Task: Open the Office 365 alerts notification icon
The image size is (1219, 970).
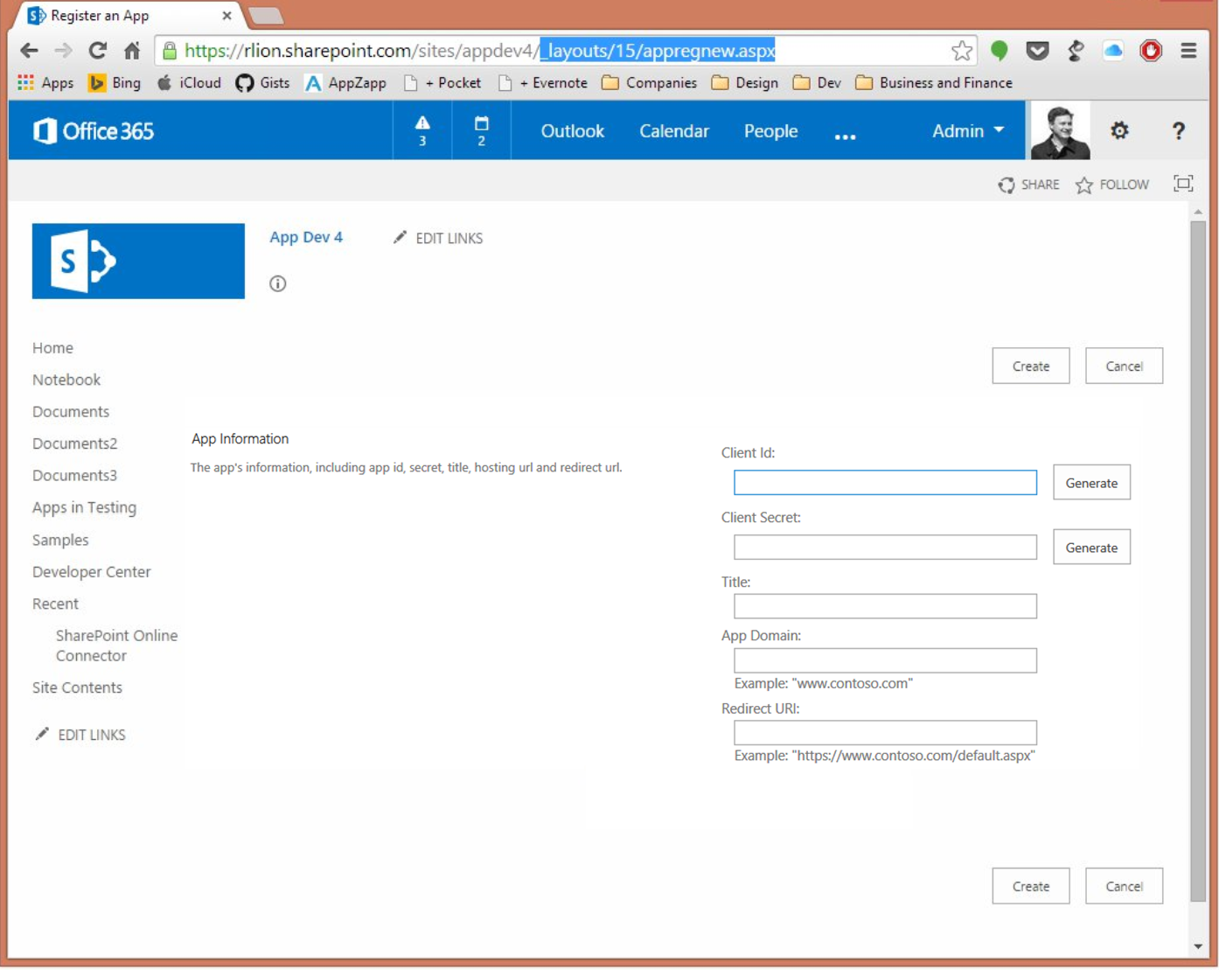Action: coord(422,129)
